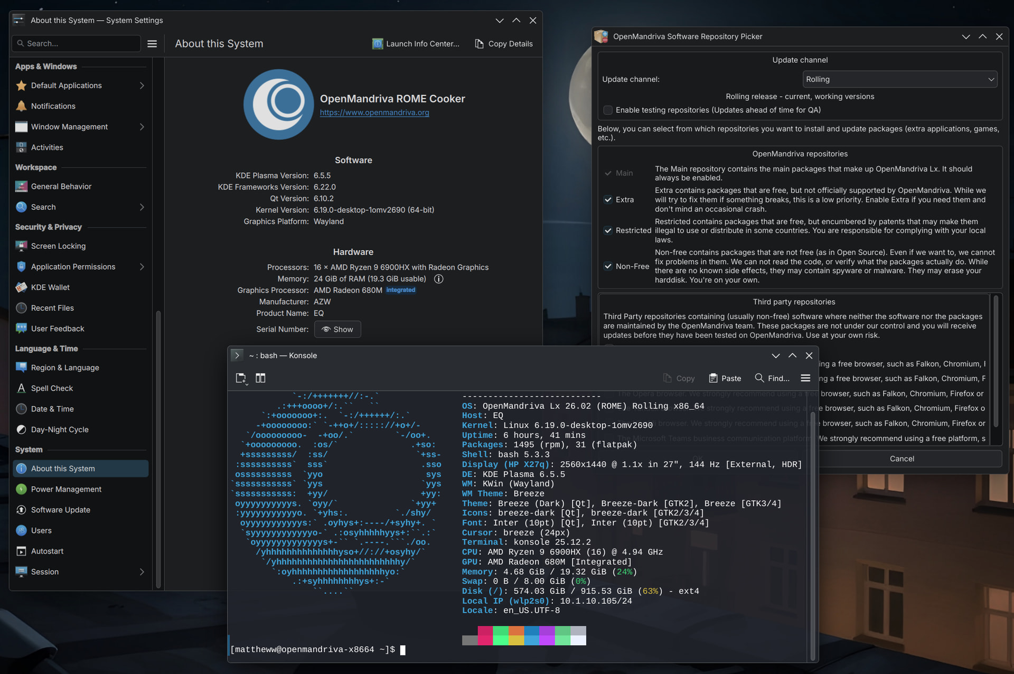This screenshot has width=1014, height=674.
Task: Show the hidden serial number
Action: click(337, 329)
